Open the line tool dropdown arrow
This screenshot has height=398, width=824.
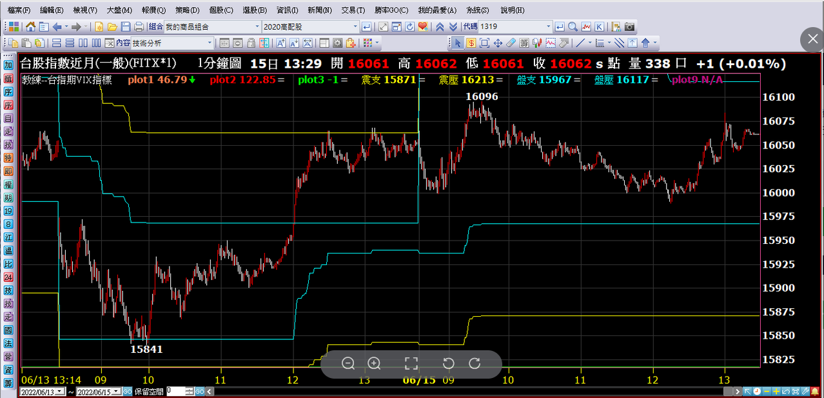tap(589, 43)
